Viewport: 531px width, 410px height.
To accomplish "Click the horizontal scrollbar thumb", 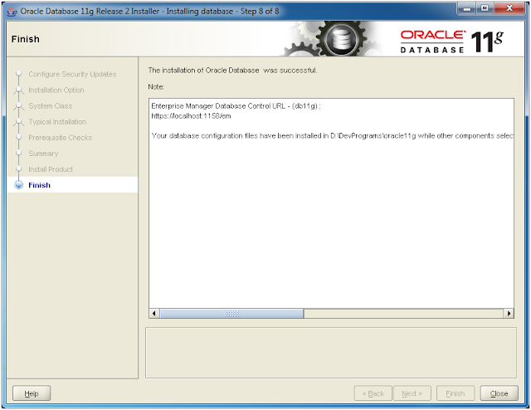I will tap(231, 314).
